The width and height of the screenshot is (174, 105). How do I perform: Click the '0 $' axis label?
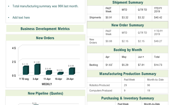(x=14, y=76)
